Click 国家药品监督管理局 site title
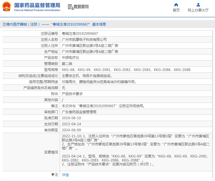 pyautogui.click(x=37, y=5)
